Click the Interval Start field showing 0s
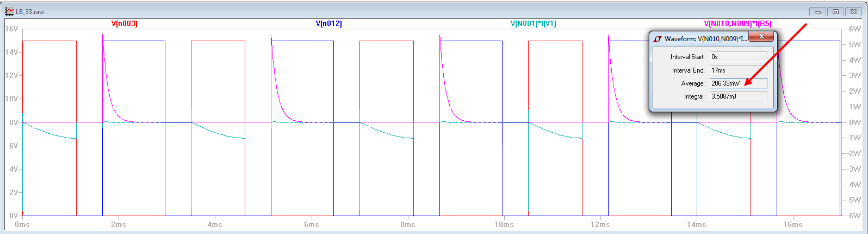Viewport: 868px width, 234px height. 739,57
